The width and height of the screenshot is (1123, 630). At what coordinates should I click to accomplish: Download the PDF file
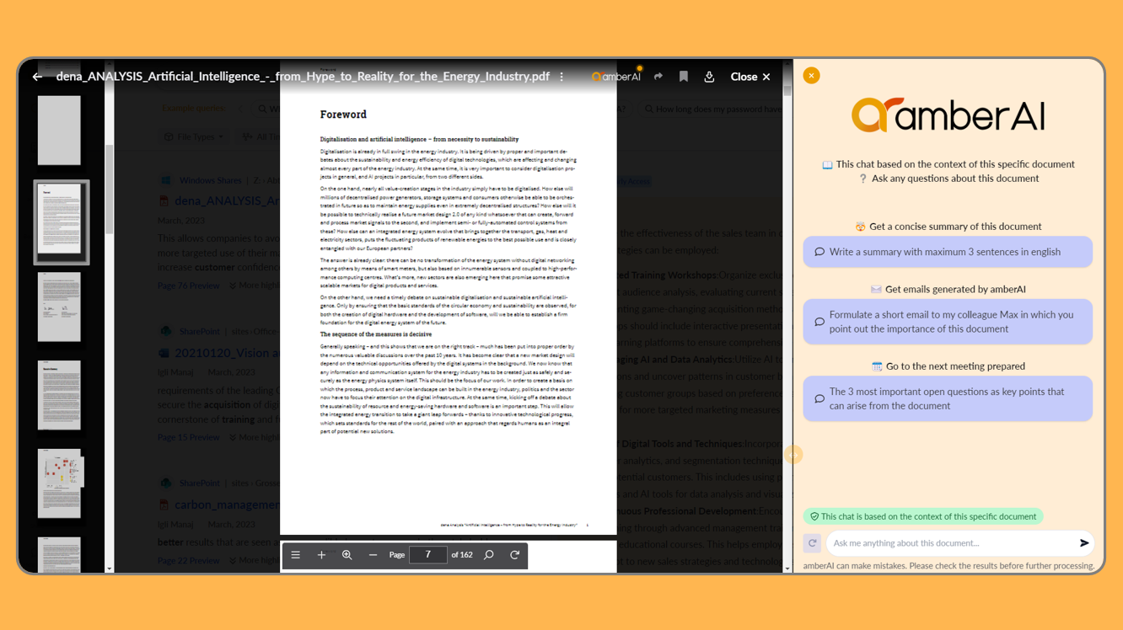click(x=709, y=77)
